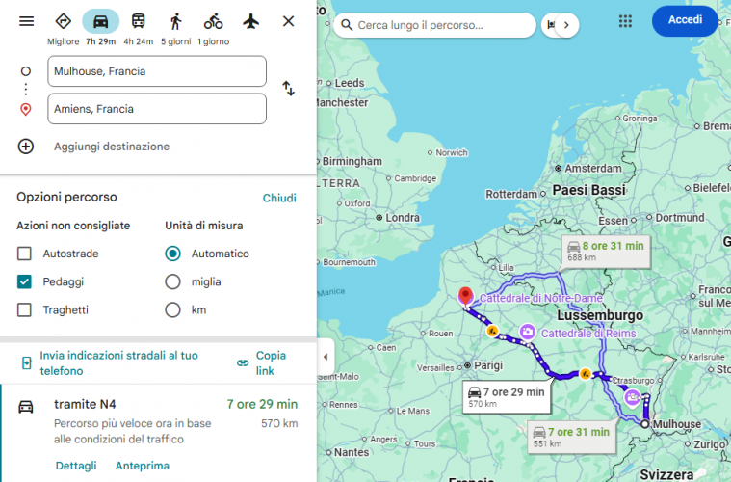Select the km unit radio button

click(172, 309)
